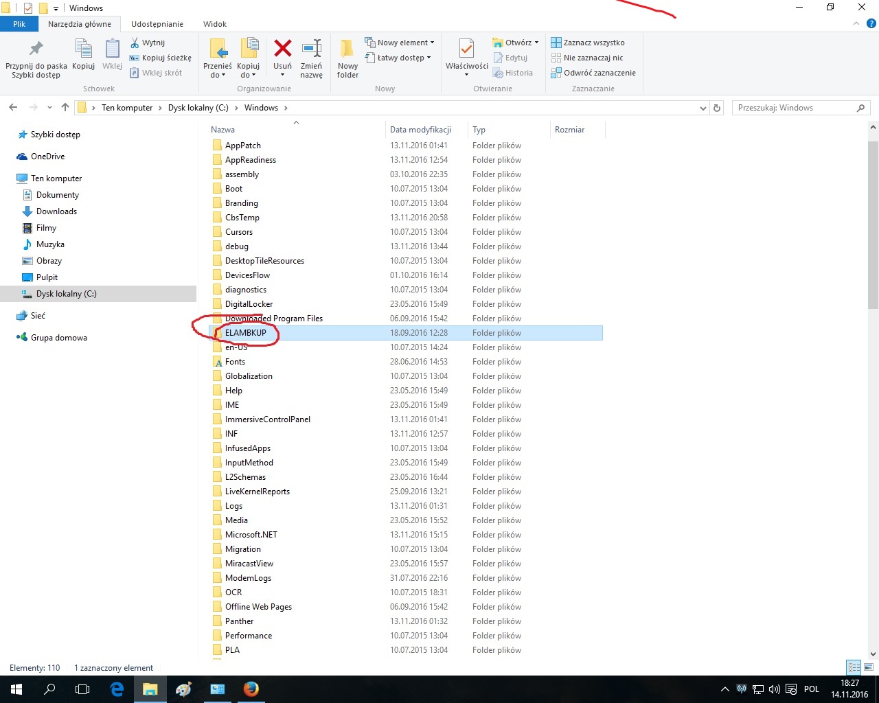This screenshot has width=879, height=703.
Task: Click the Wytnij scissors icon
Action: pos(135,43)
